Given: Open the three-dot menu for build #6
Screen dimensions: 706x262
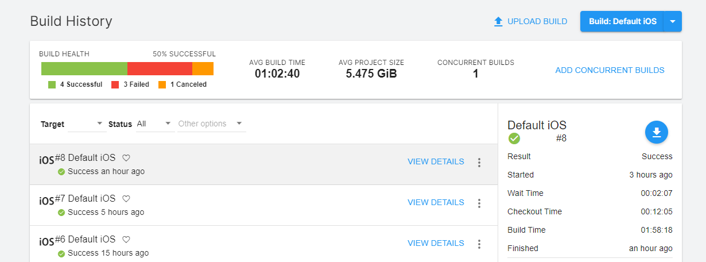Looking at the screenshot, I should [479, 244].
